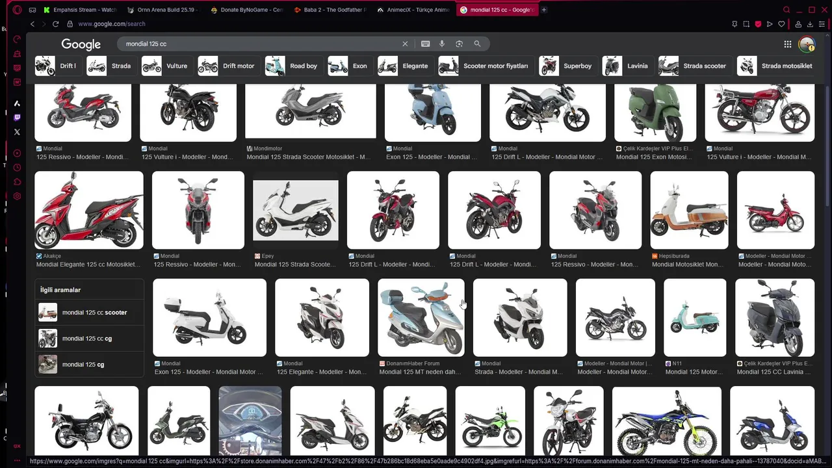Open the Mondimotor Mondial 125 Strada image

point(310,111)
